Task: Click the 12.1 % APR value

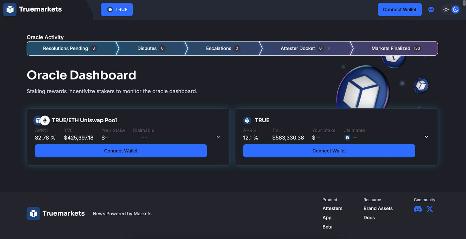Action: click(x=251, y=138)
